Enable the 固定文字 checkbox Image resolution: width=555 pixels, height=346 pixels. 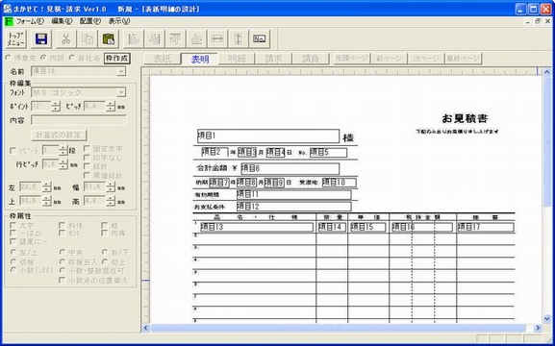[87, 149]
